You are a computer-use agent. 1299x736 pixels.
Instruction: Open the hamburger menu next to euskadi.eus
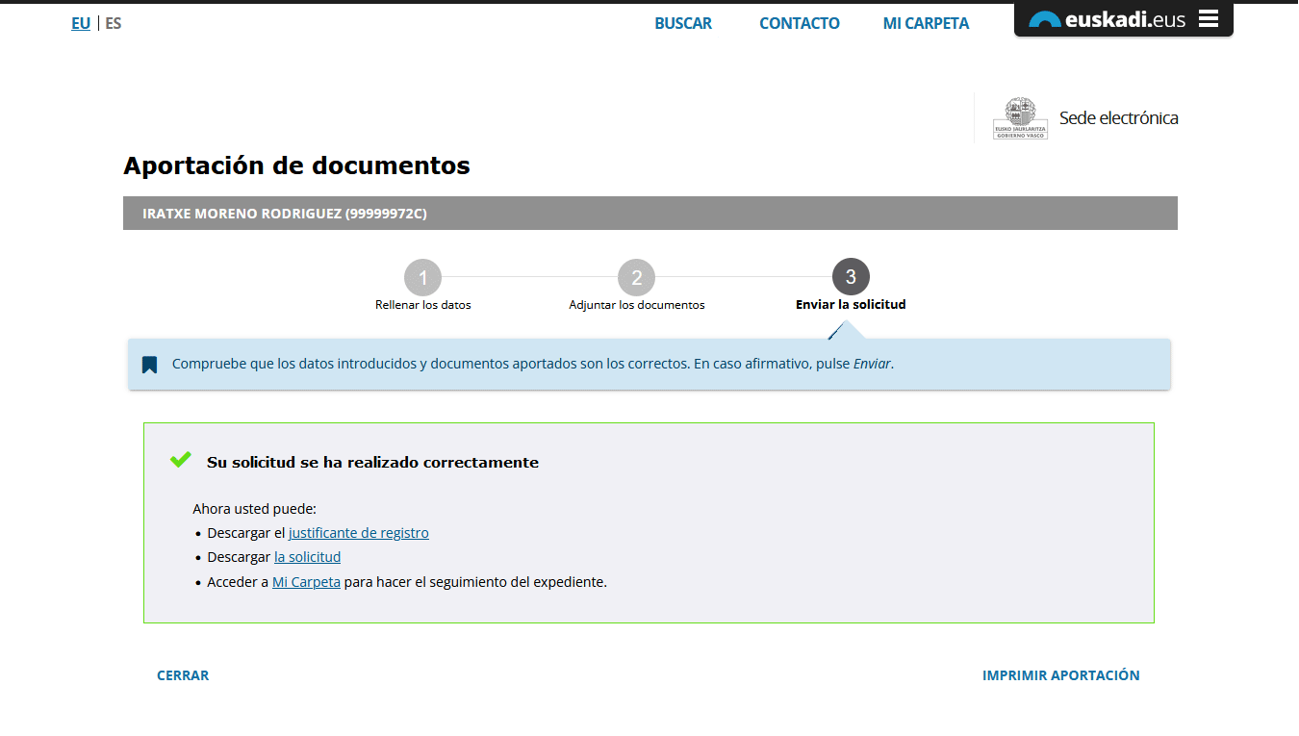click(1209, 19)
